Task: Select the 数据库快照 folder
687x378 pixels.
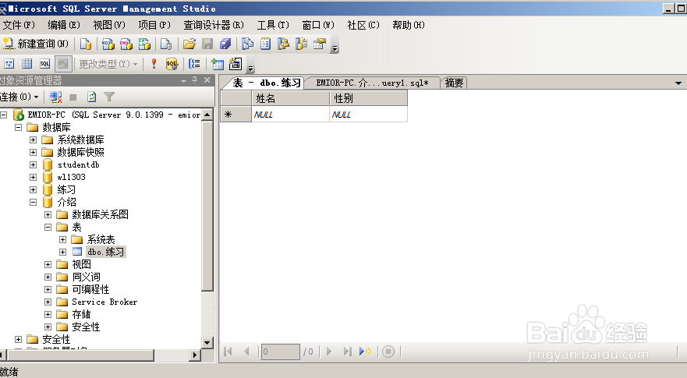Action: click(80, 152)
